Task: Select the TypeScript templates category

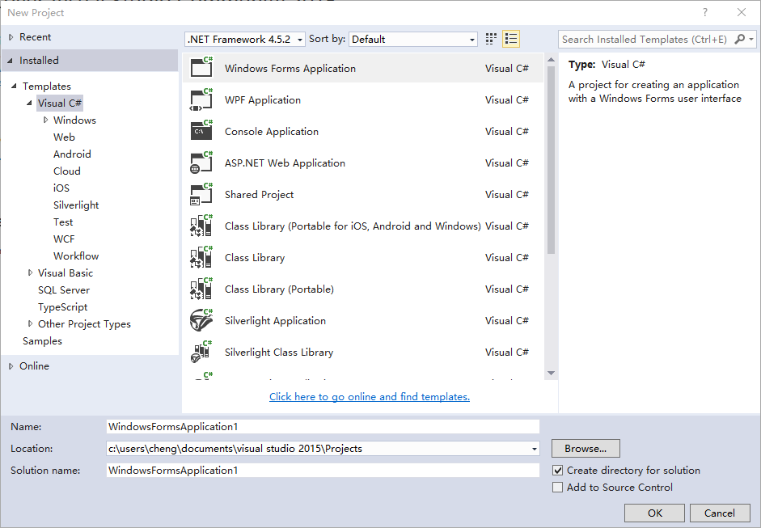Action: point(62,307)
